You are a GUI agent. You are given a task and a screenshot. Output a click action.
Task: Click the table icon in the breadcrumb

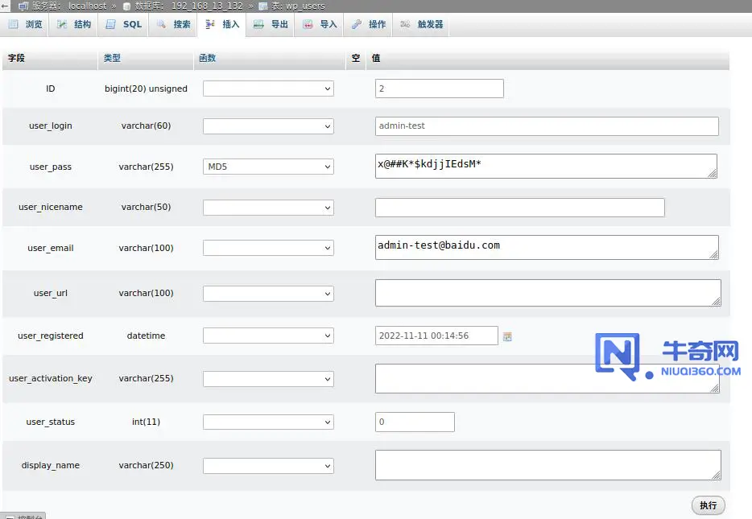(x=262, y=6)
